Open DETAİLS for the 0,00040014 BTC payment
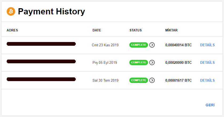This screenshot has width=224, height=117. pyautogui.click(x=207, y=45)
